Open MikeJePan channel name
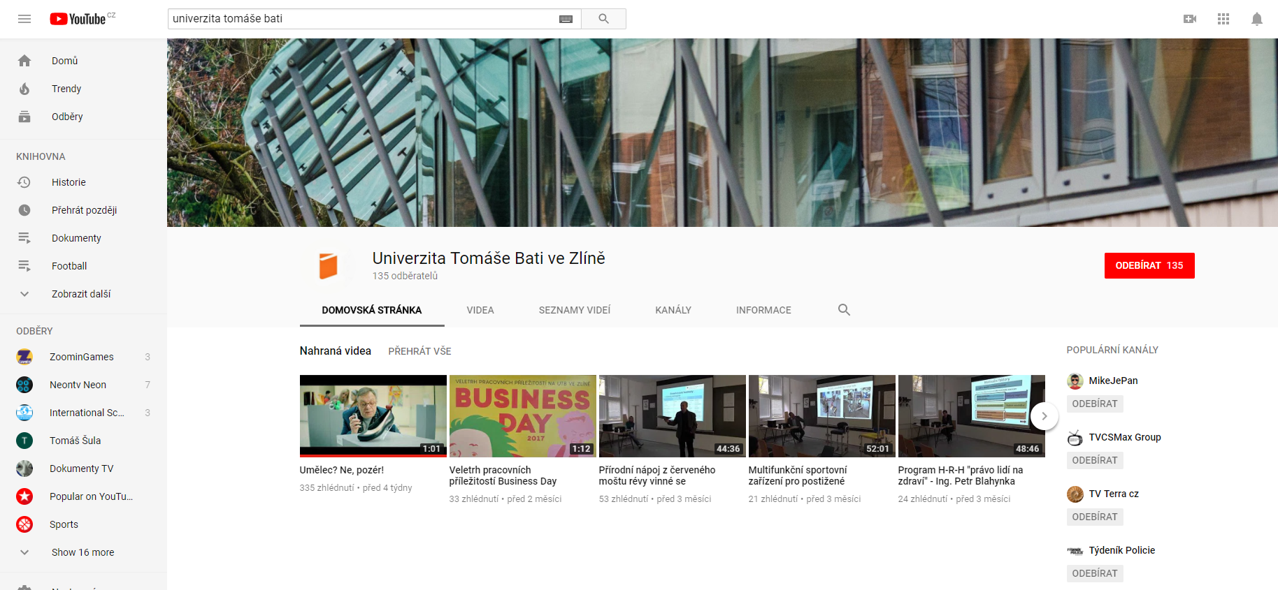The image size is (1278, 590). [1113, 381]
